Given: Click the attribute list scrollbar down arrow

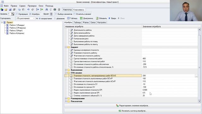Looking at the screenshot, I should coord(199,101).
